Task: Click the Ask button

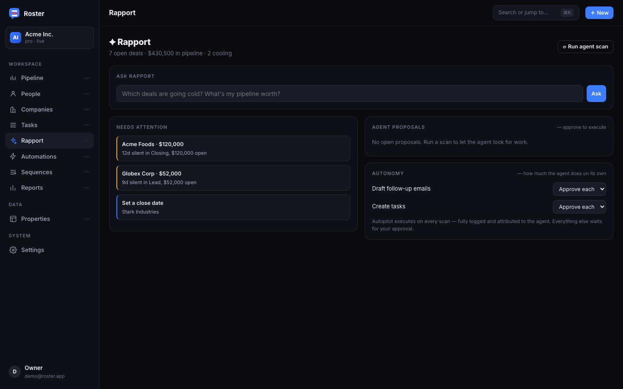Action: click(x=596, y=94)
